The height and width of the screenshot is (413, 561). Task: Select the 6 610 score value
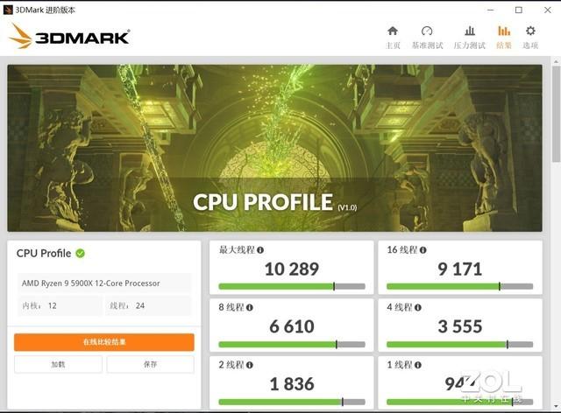click(x=292, y=326)
